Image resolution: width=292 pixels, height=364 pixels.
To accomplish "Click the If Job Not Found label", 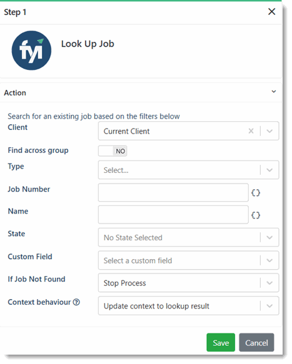I will click(x=36, y=279).
